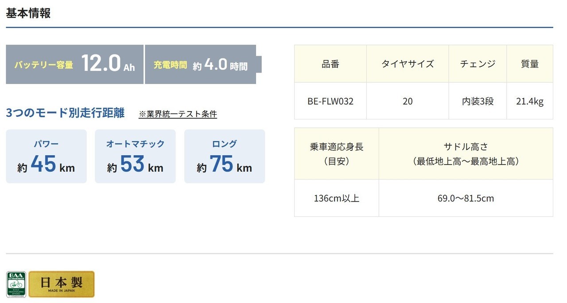This screenshot has width=567, height=303.
Task: Select the BE-FLW032 model number cell
Action: point(330,101)
